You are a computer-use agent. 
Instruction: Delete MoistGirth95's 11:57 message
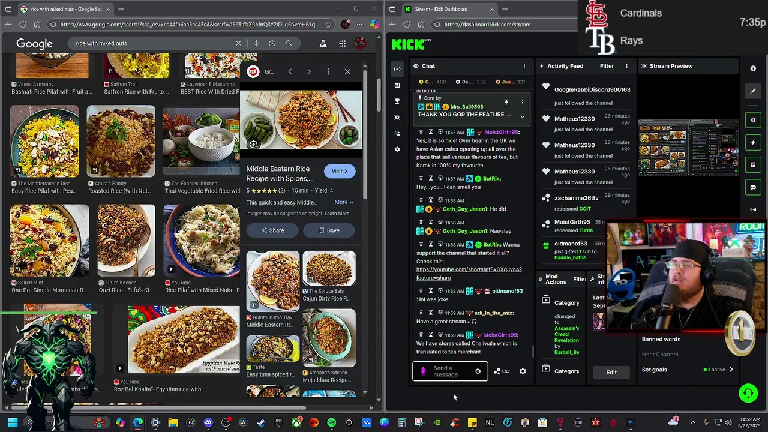[421, 132]
